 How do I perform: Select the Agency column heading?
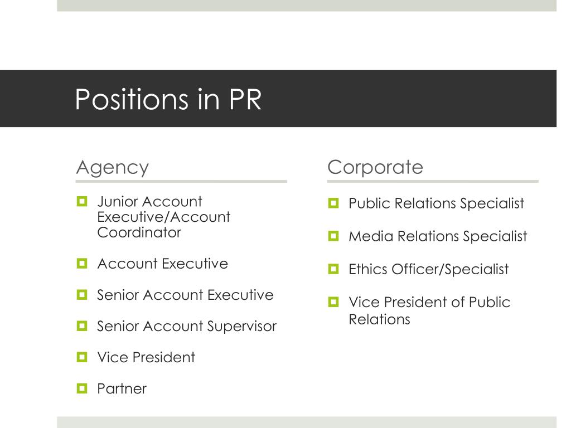(113, 168)
